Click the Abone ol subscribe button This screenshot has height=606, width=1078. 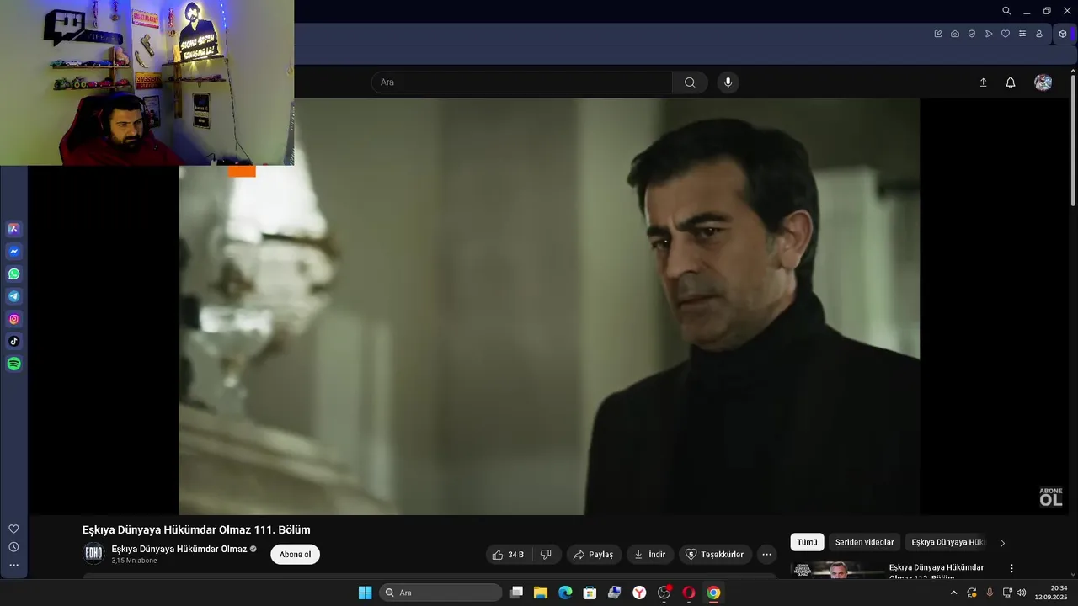(295, 555)
